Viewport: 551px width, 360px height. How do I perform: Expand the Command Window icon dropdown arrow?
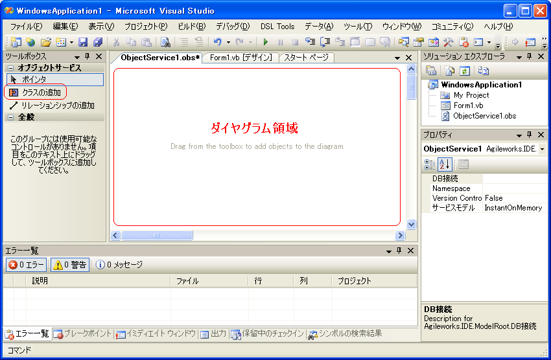tap(489, 43)
